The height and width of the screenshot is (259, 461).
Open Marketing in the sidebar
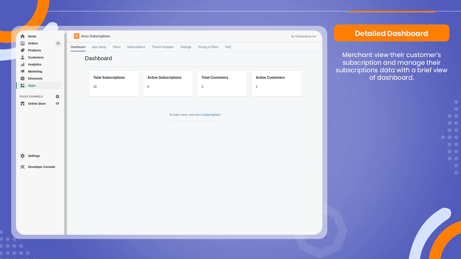(35, 71)
